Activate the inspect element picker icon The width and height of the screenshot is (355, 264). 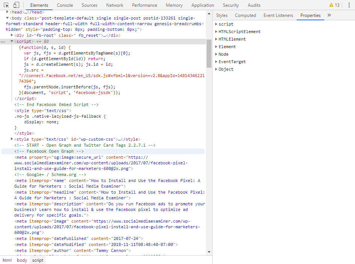coord(6,5)
